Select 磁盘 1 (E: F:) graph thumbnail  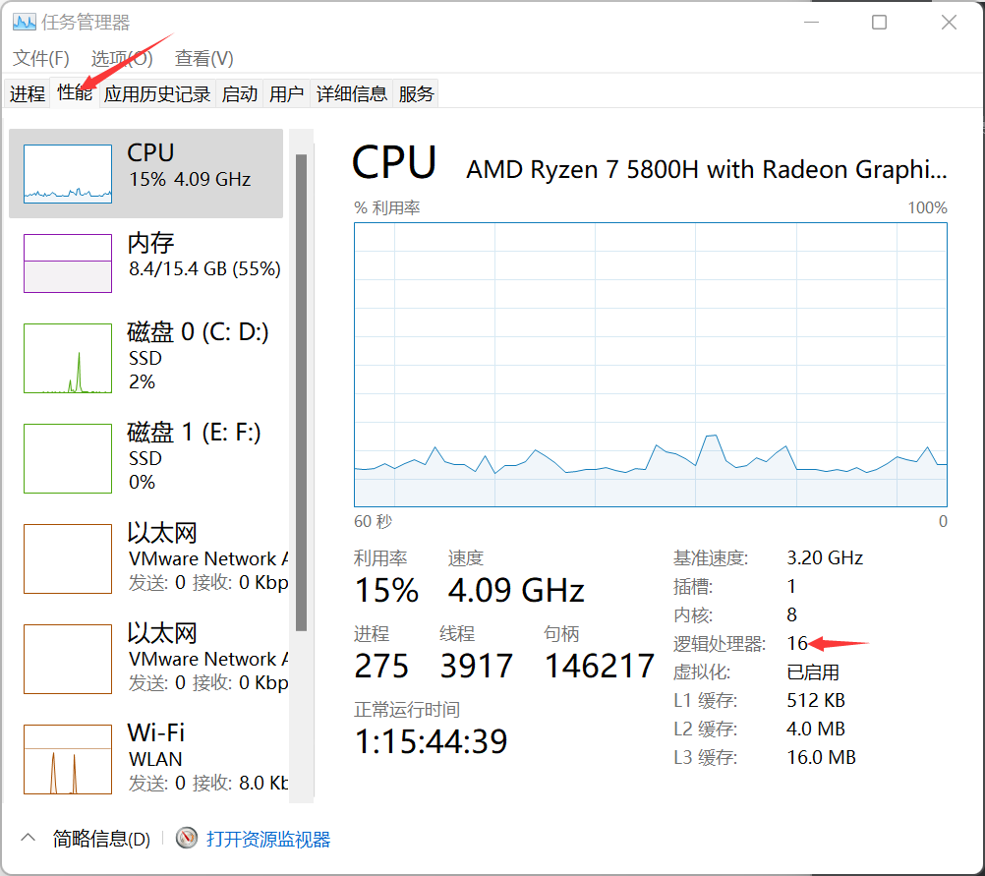click(x=67, y=458)
